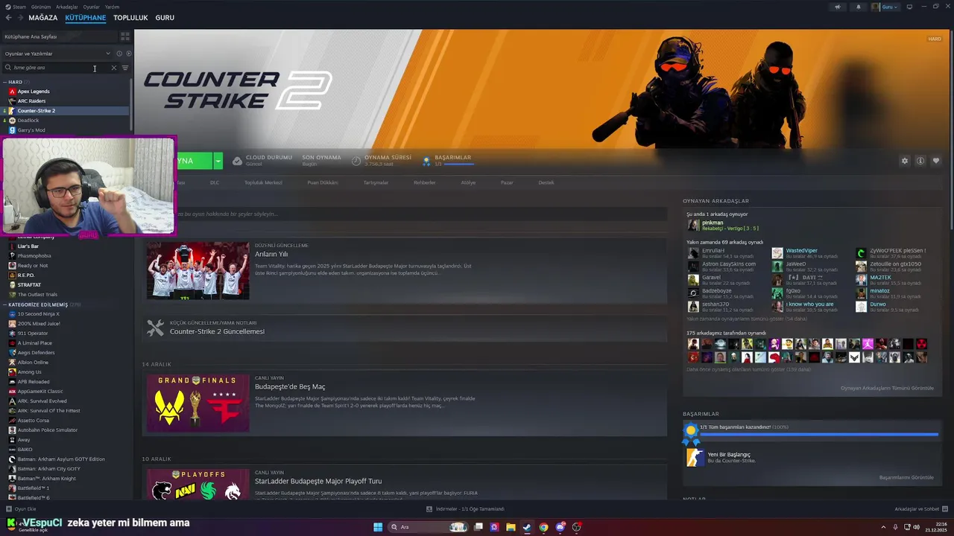Open the Topluluk Merkezi tab
This screenshot has width=954, height=536.
click(x=263, y=182)
